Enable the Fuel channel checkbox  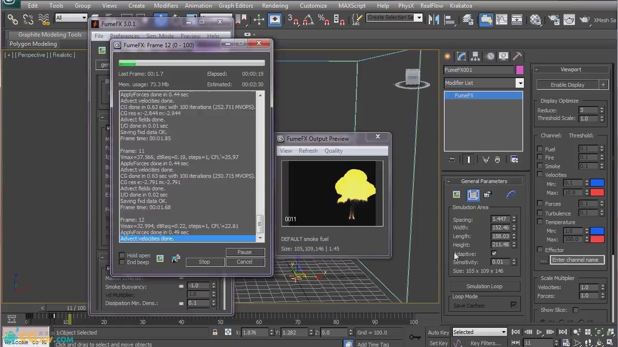540,149
